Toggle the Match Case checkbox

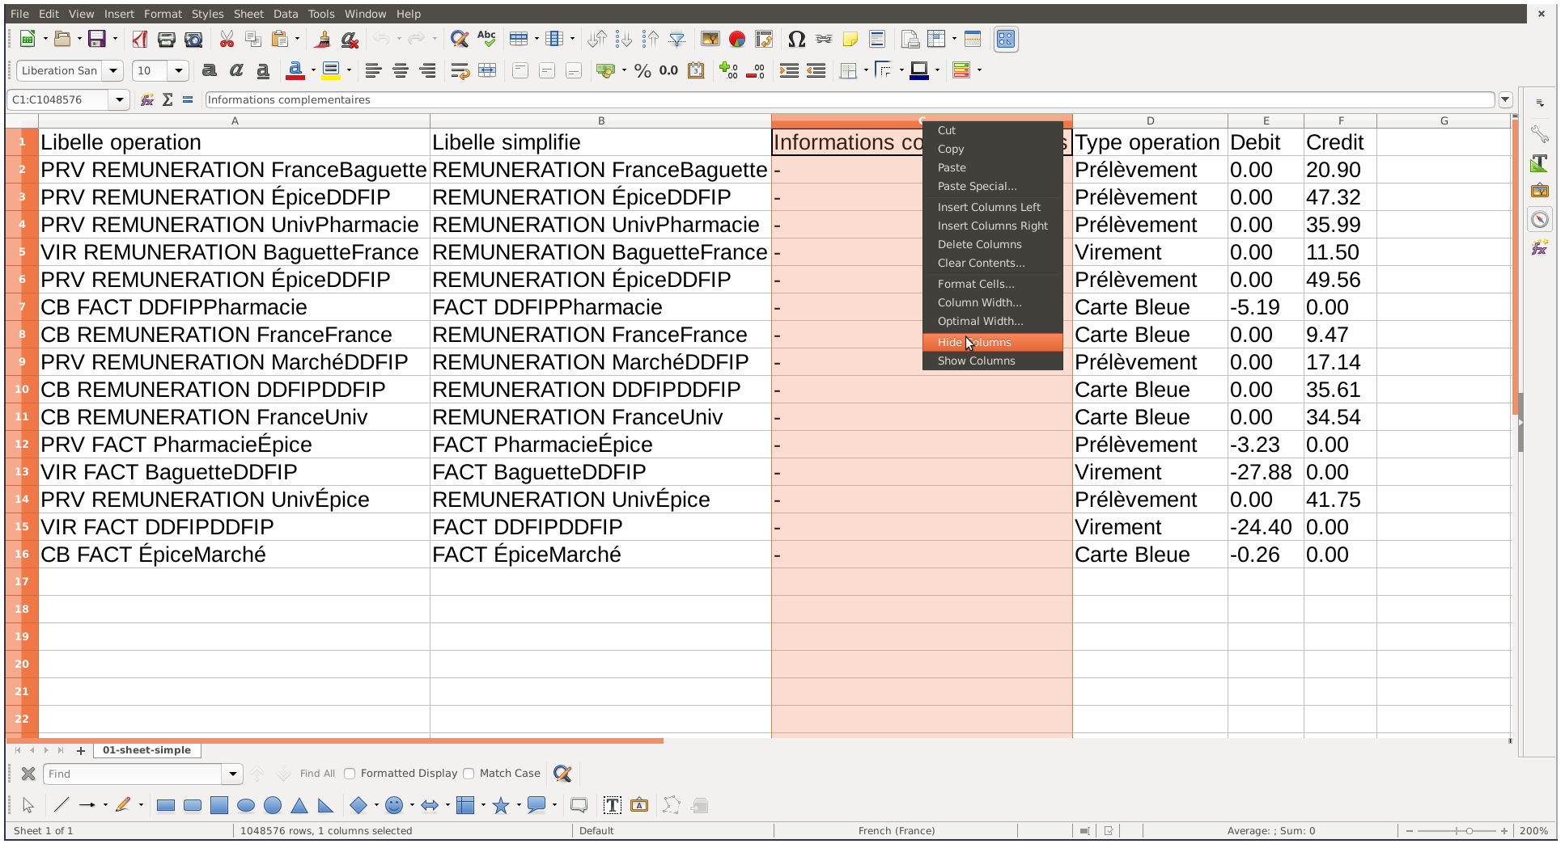469,774
